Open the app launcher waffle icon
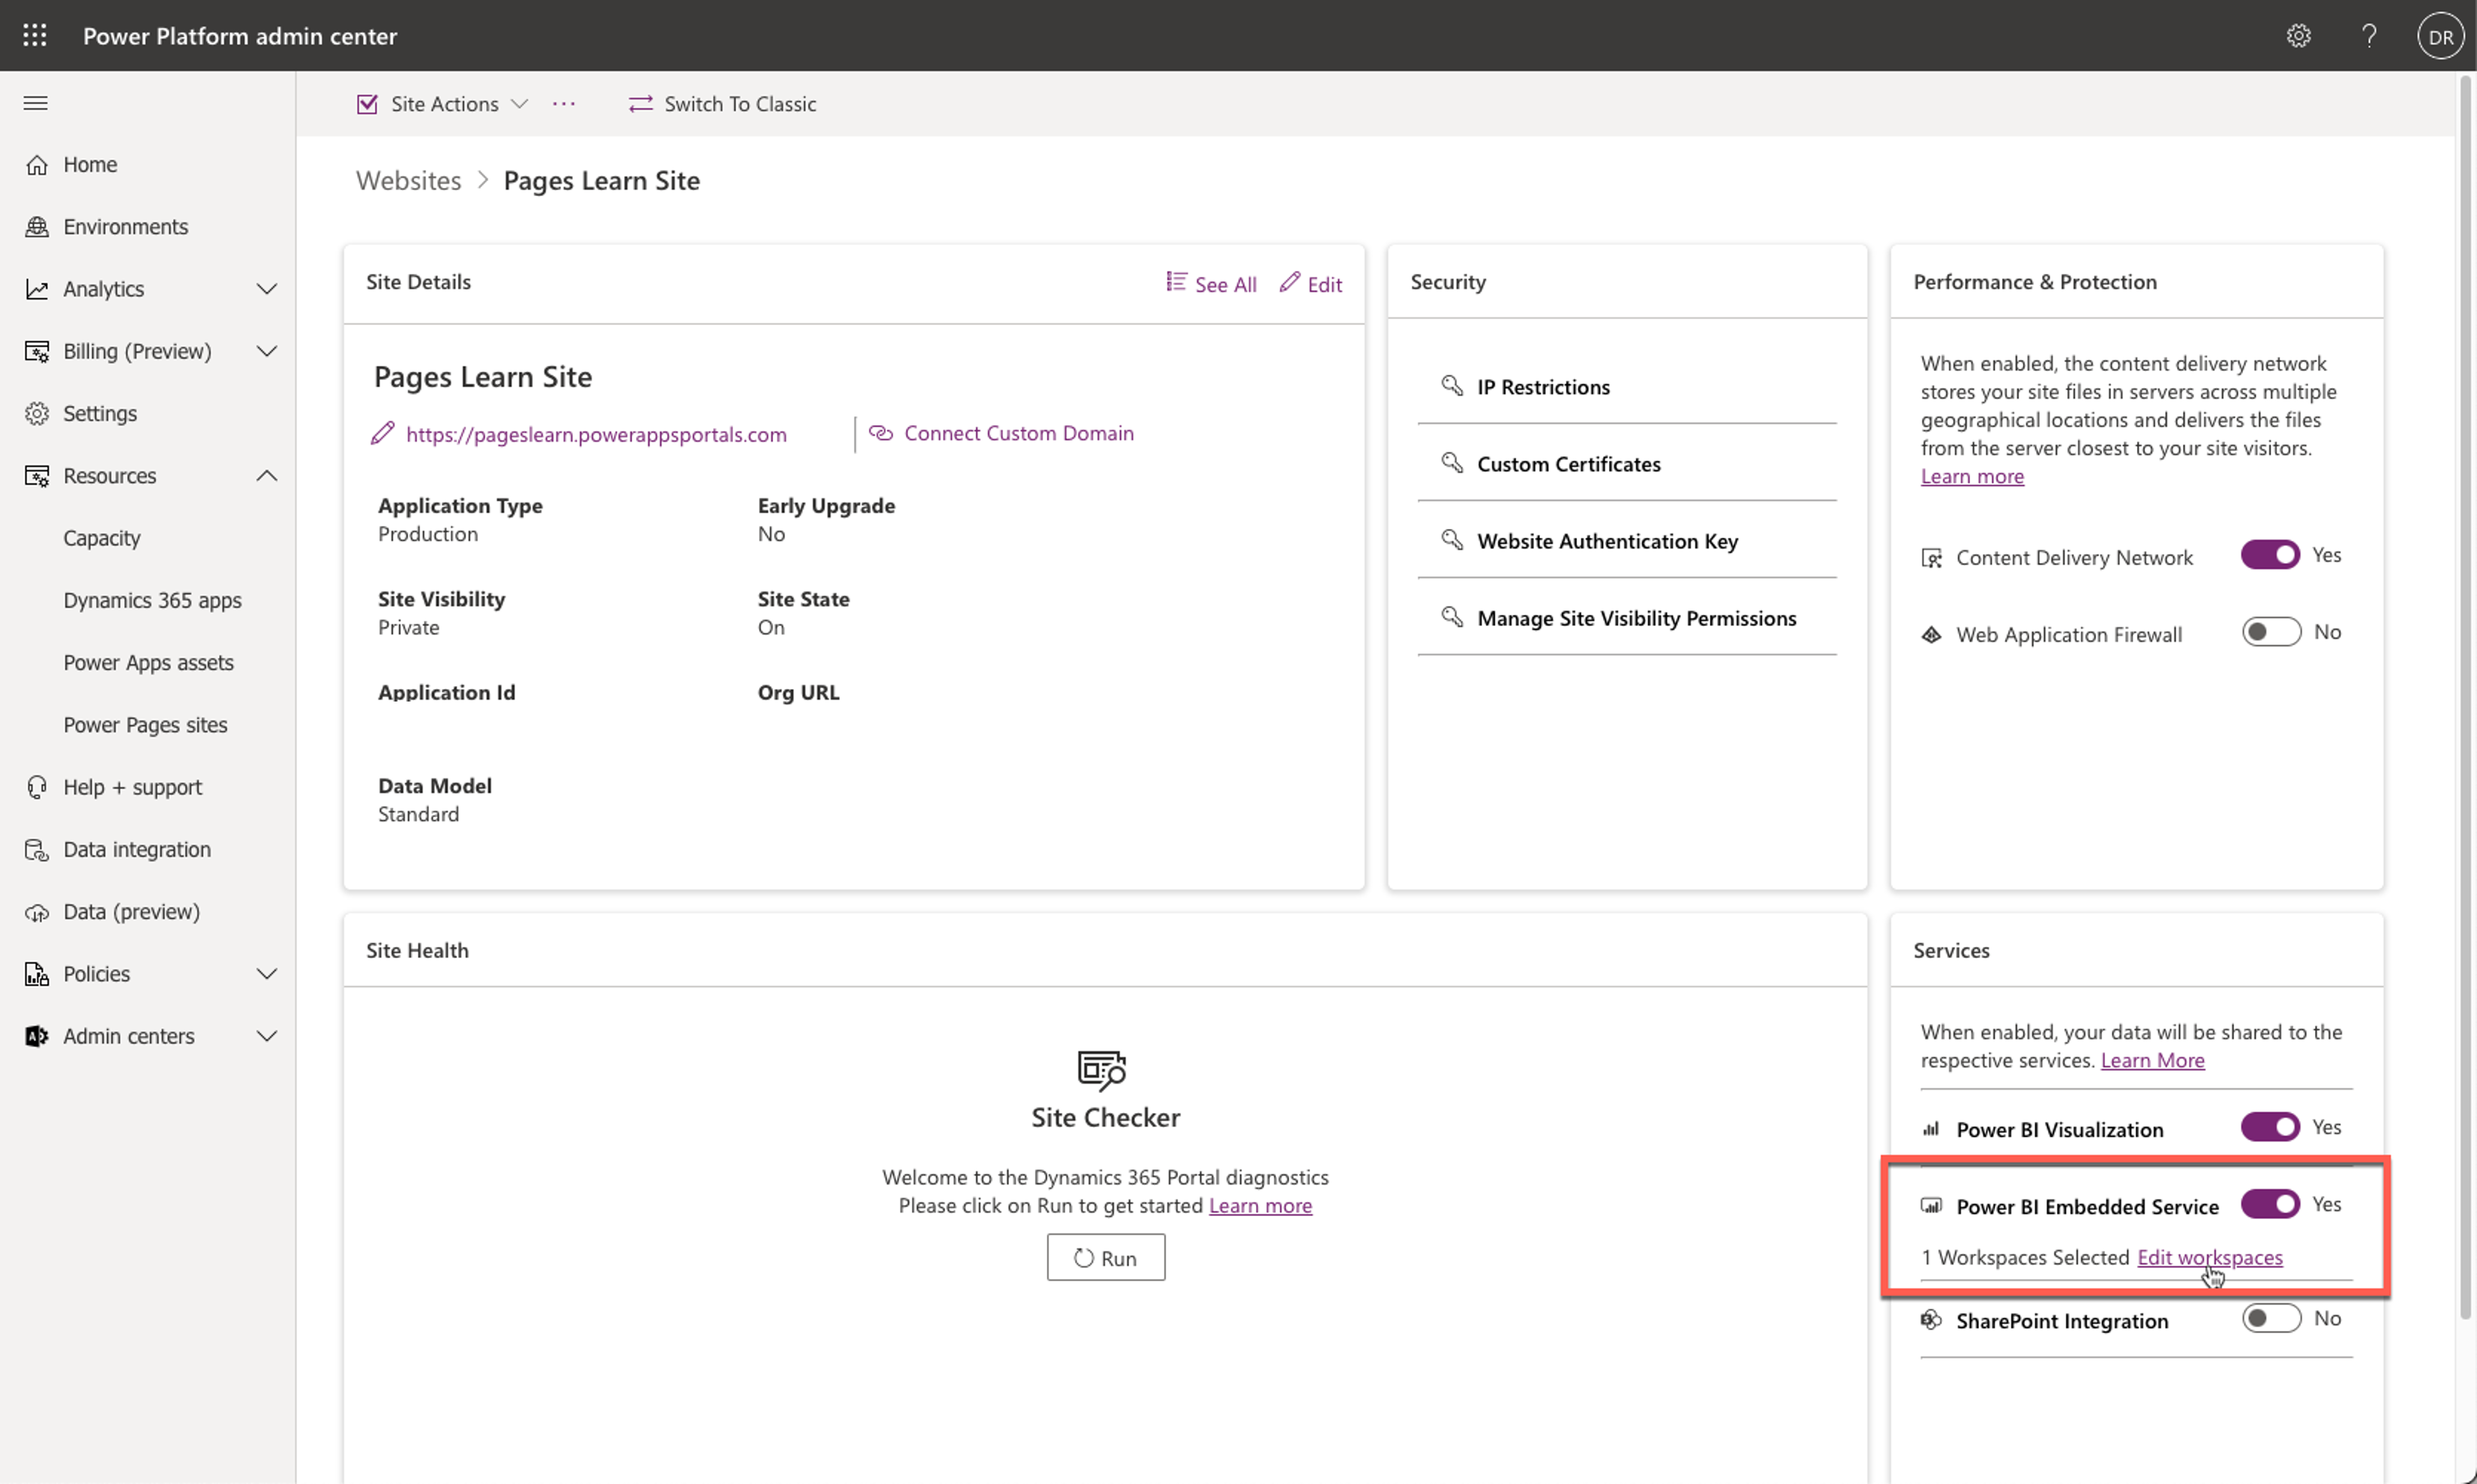Screen dimensions: 2477x1484 35,36
